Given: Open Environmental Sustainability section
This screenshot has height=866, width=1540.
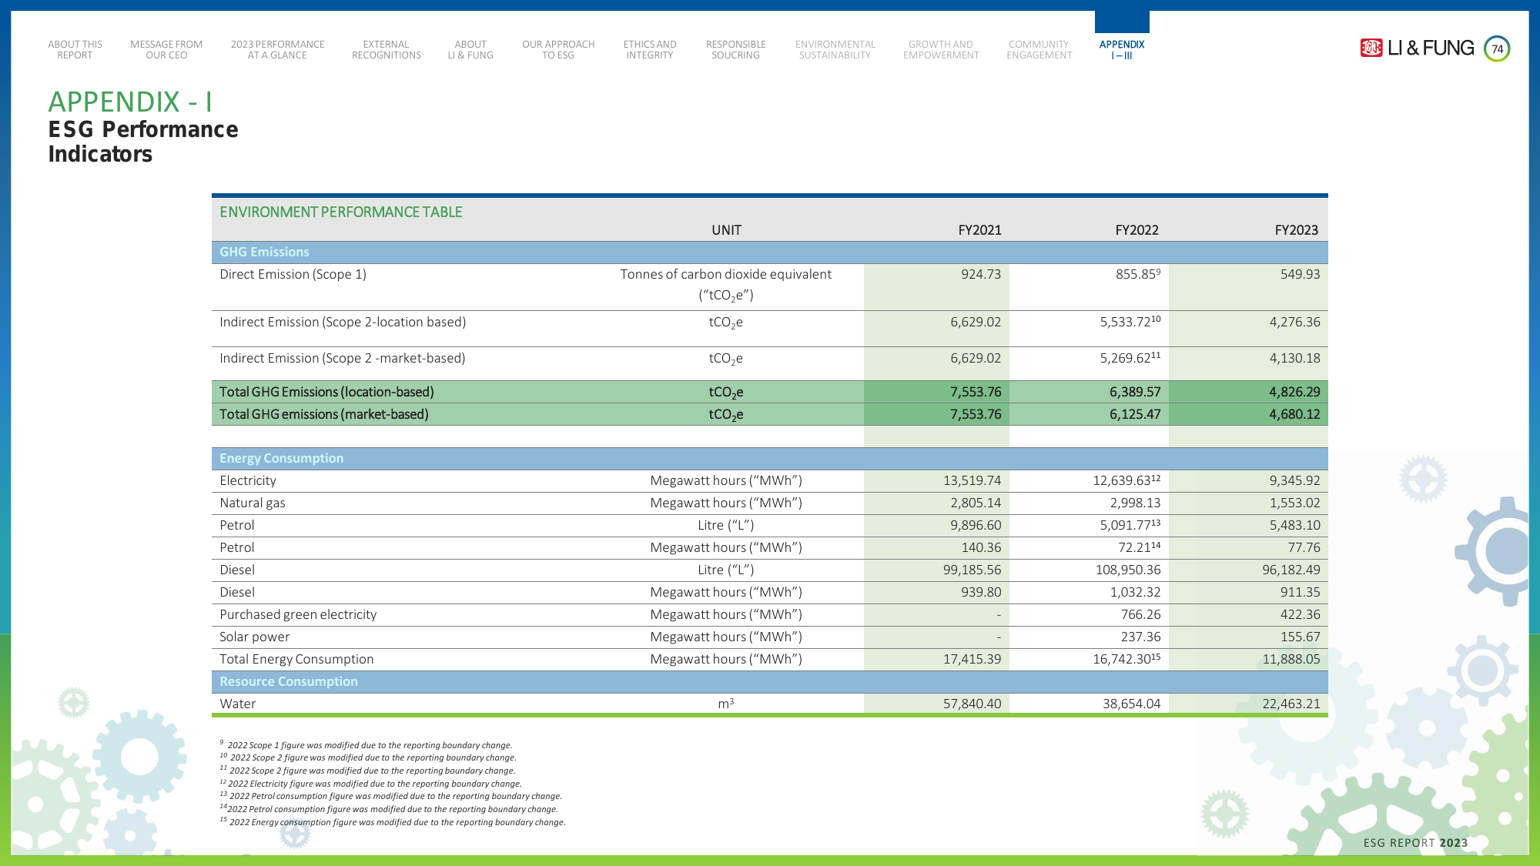Looking at the screenshot, I should click(835, 50).
